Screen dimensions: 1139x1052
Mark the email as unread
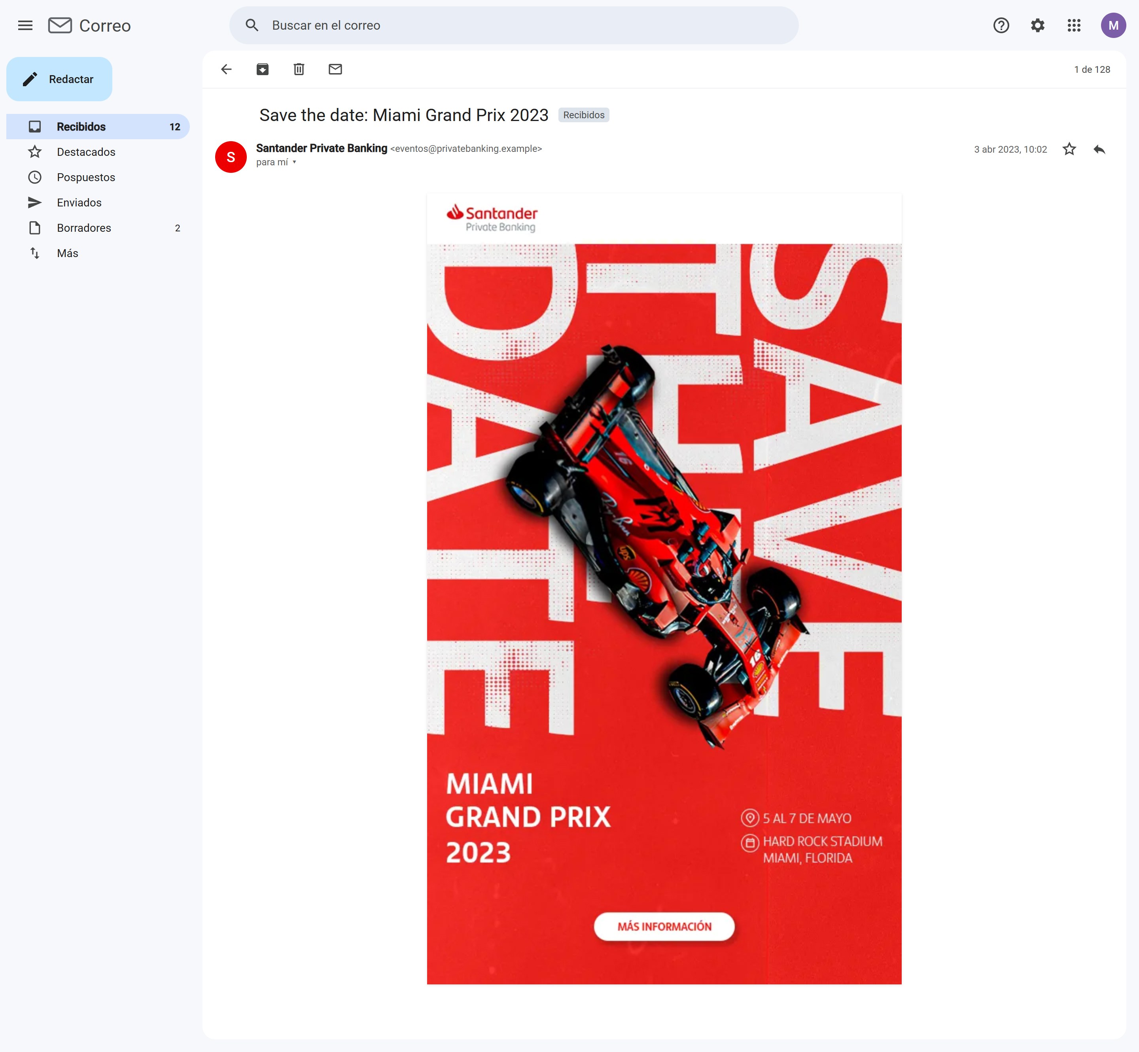click(x=335, y=70)
